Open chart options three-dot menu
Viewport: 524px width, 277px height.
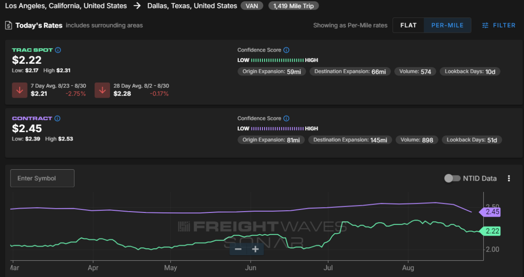tap(509, 178)
